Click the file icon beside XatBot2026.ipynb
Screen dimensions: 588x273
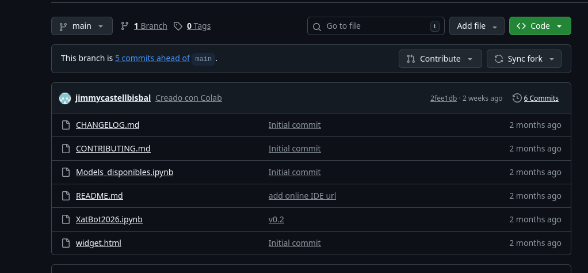point(66,219)
